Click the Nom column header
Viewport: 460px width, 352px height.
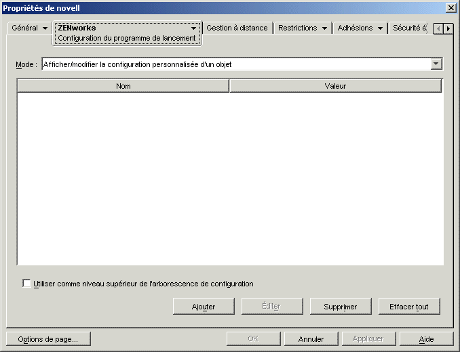pos(123,86)
